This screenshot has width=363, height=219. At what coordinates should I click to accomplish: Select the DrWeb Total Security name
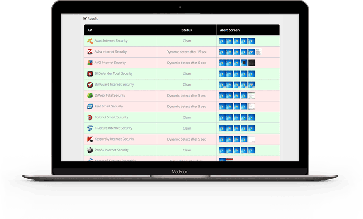coord(110,95)
